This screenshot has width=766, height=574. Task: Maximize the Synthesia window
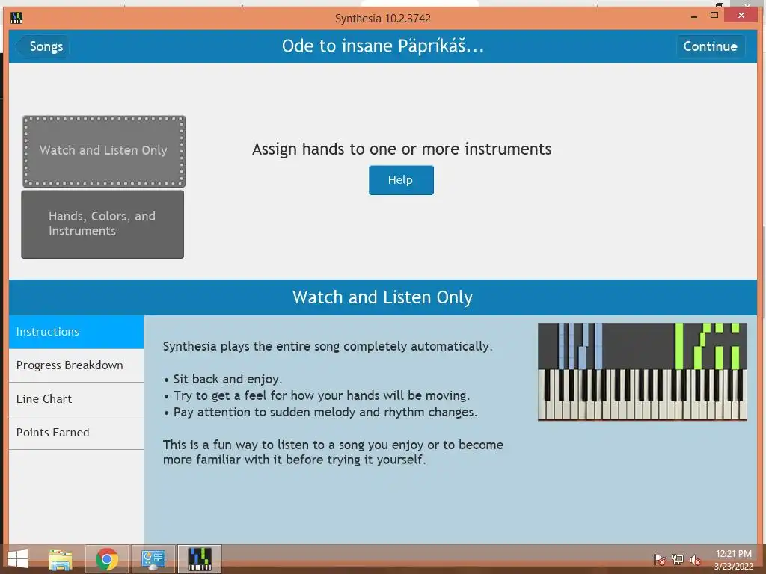(x=714, y=16)
